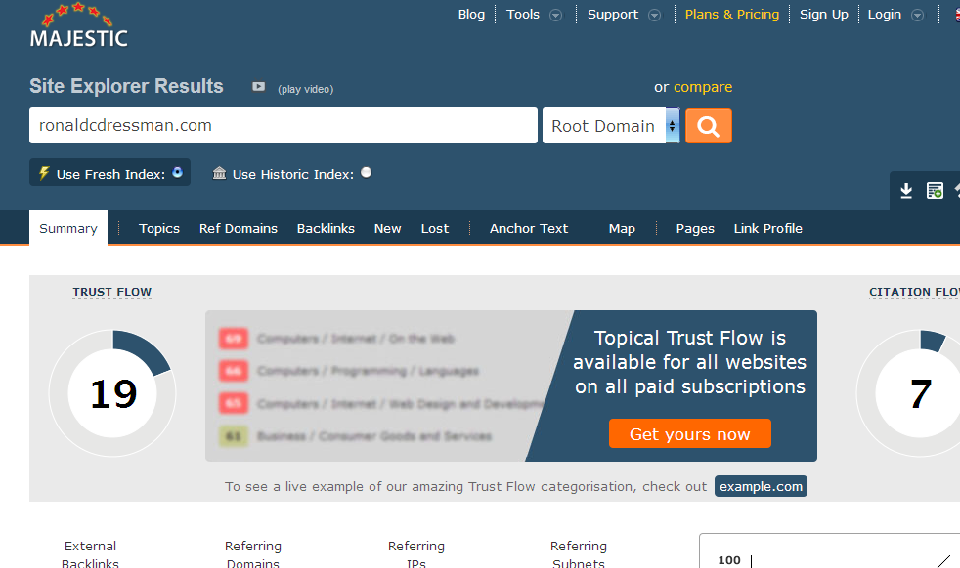Screen dimensions: 960x568
Task: Go to Plans & Pricing
Action: [732, 14]
